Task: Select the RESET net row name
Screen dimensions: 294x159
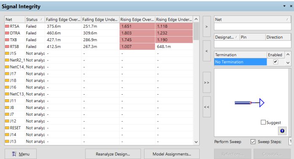Action: point(15,128)
